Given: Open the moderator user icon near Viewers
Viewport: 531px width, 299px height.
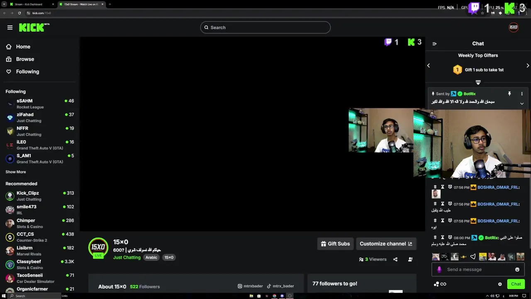Looking at the screenshot, I should [x=410, y=260].
